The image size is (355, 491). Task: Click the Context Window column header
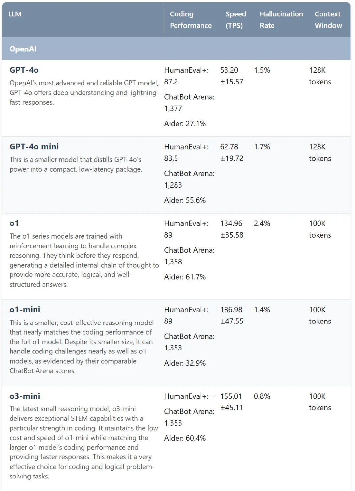tap(328, 20)
